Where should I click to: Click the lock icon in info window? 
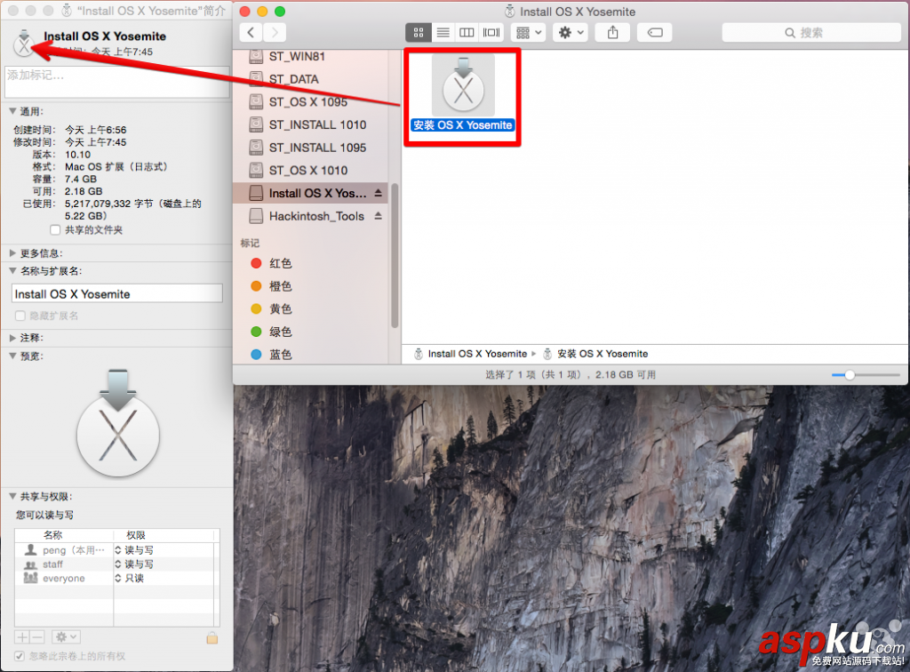[212, 637]
